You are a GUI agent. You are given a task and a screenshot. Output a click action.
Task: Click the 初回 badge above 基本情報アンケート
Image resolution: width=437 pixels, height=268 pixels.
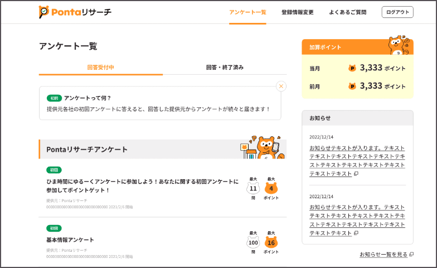[54, 228]
